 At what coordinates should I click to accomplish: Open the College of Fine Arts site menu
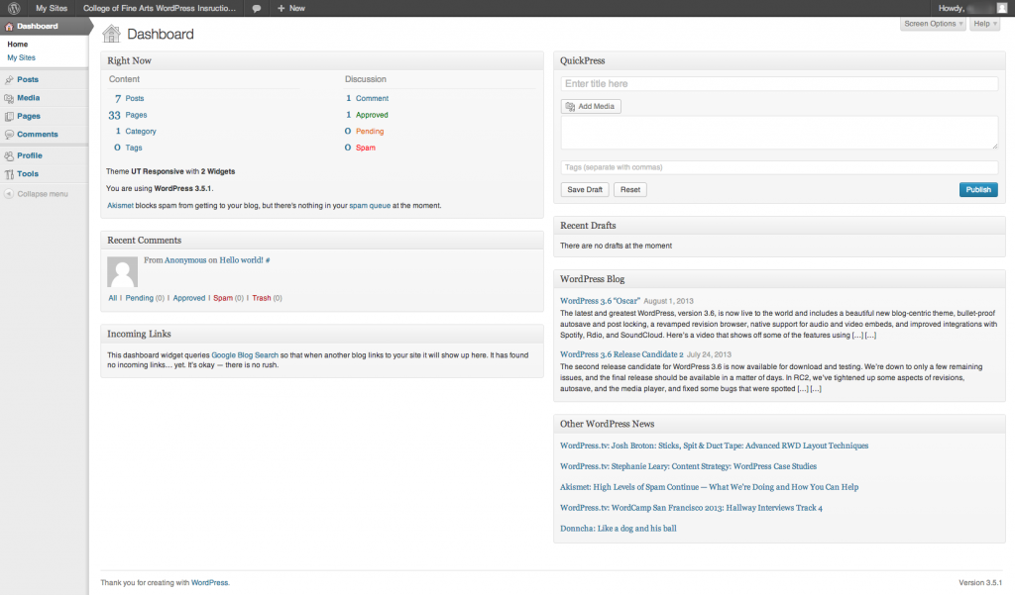160,8
